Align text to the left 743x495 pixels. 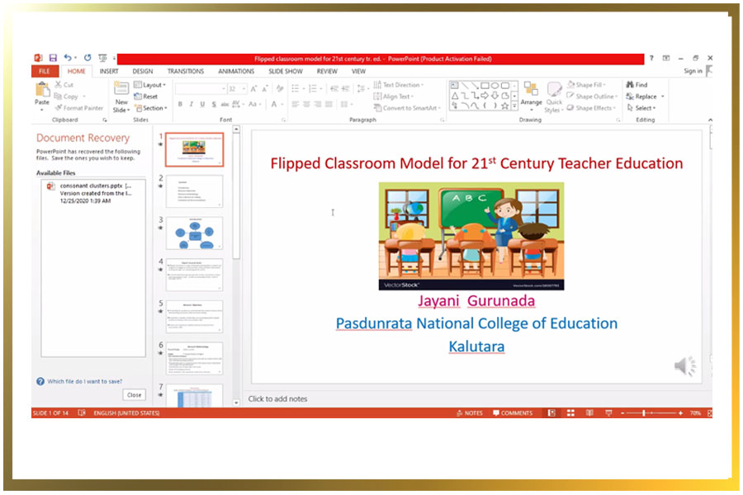point(296,104)
